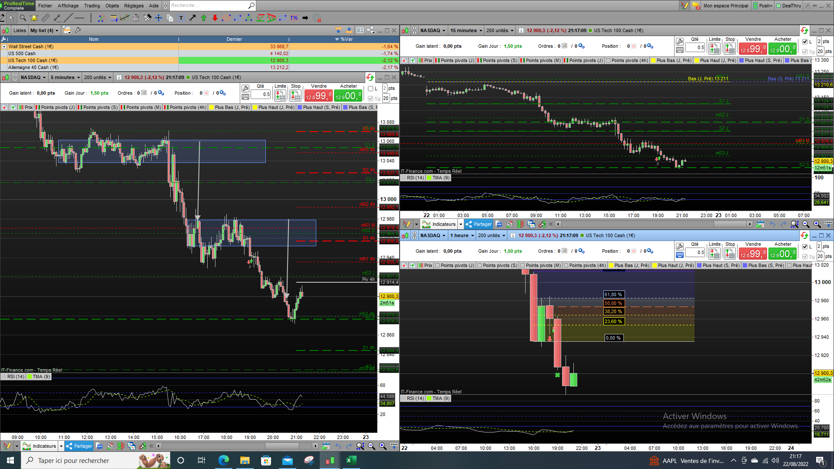The width and height of the screenshot is (834, 469).
Task: Select the red down arrow tool
Action: [215, 18]
